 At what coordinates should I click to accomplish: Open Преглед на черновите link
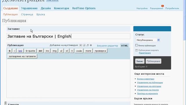click(x=147, y=94)
